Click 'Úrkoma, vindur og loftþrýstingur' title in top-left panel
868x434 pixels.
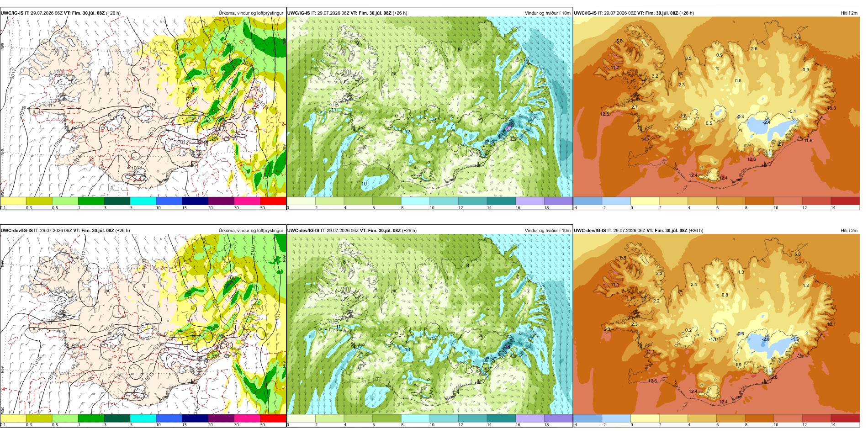[251, 13]
